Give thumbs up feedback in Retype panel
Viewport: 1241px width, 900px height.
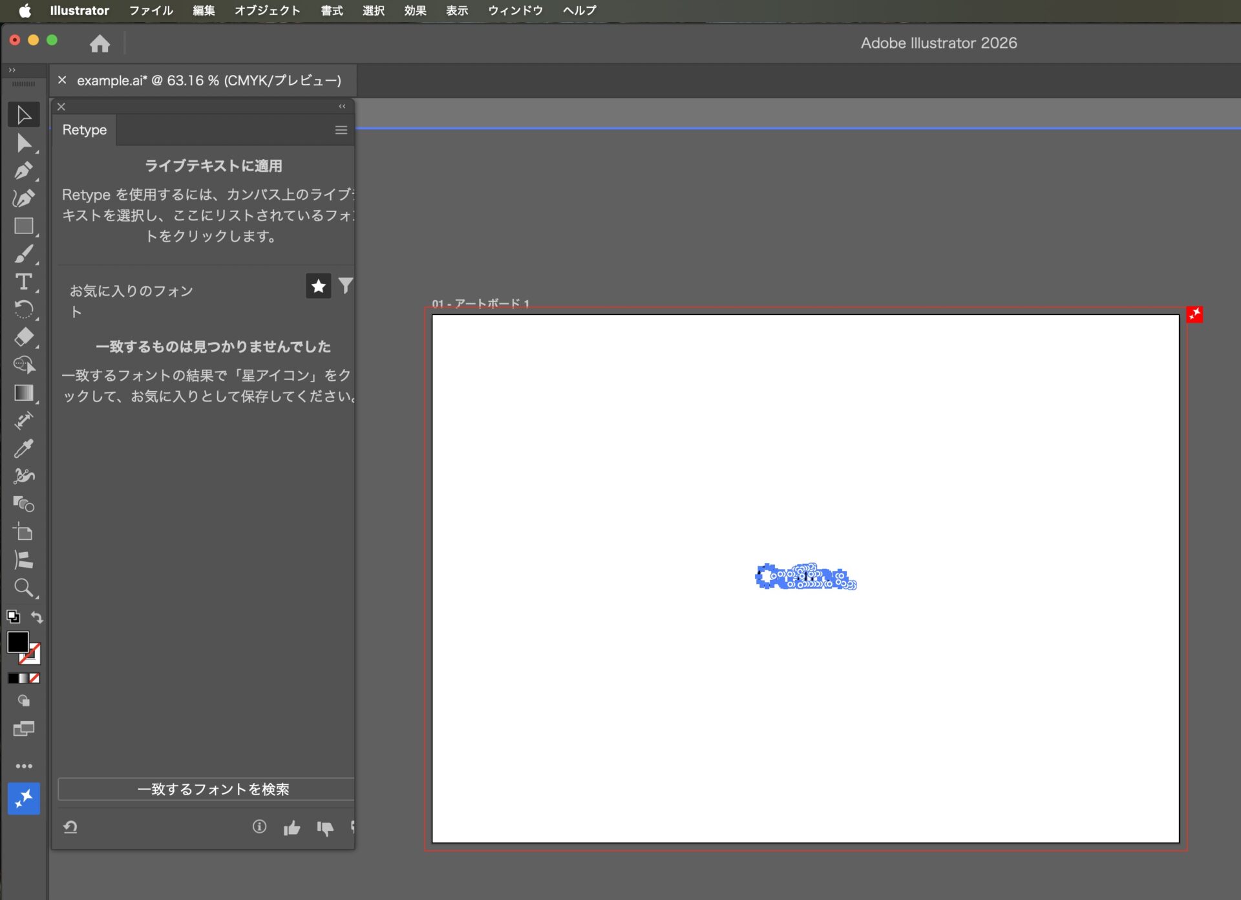[292, 828]
